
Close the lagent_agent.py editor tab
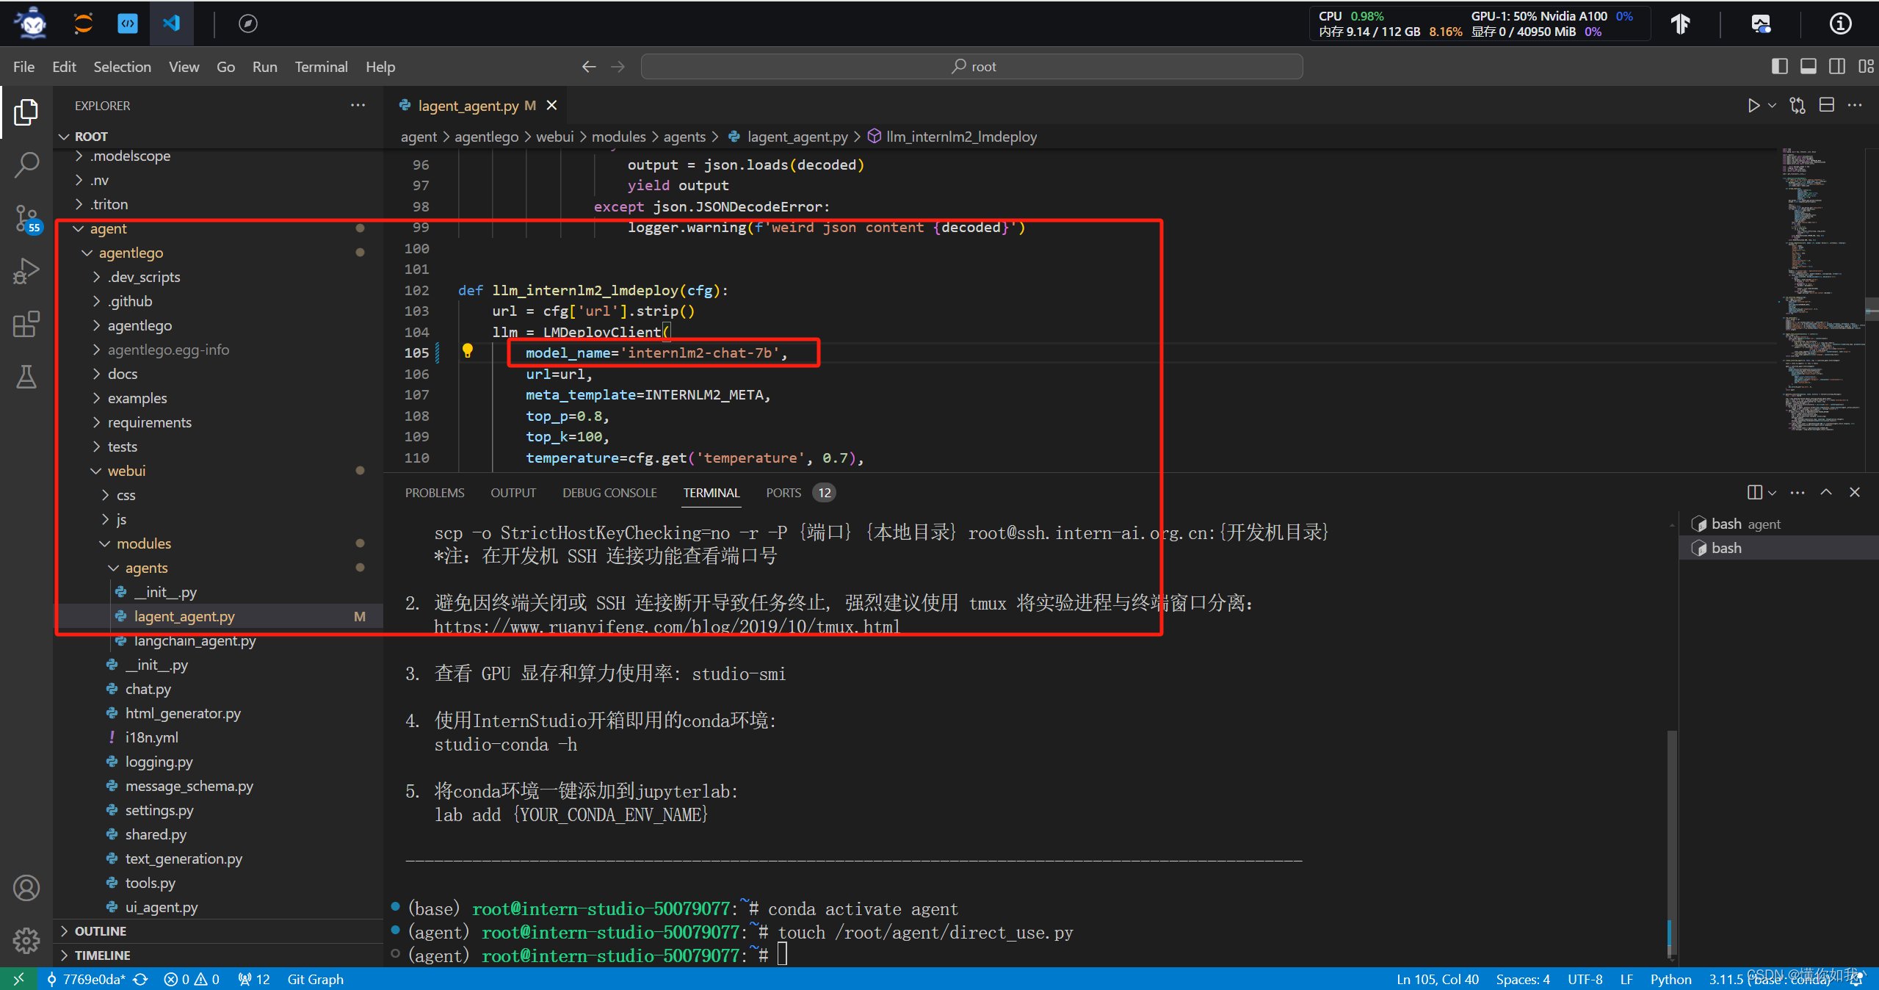pos(551,106)
